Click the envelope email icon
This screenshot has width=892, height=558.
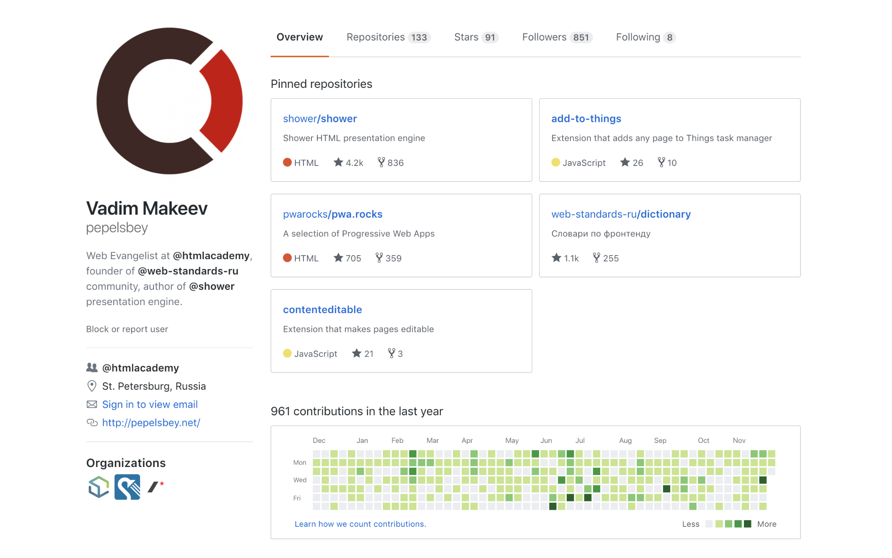point(92,404)
